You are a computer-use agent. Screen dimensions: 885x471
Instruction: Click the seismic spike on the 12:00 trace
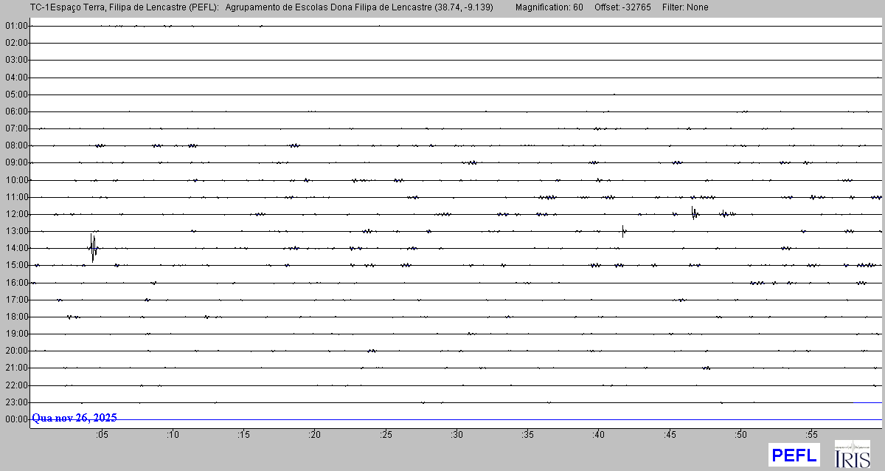(x=694, y=213)
